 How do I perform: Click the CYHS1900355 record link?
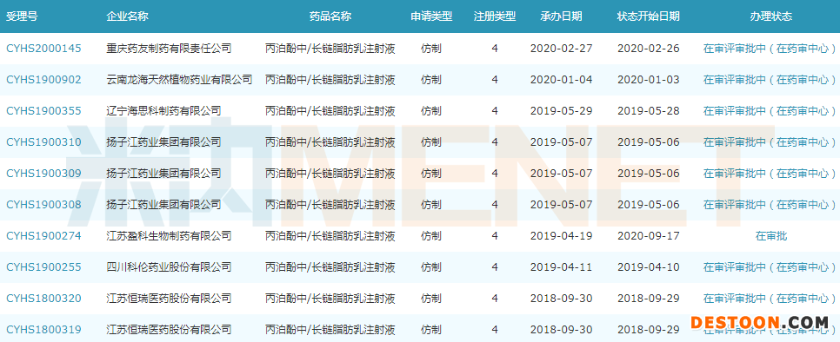tap(44, 111)
